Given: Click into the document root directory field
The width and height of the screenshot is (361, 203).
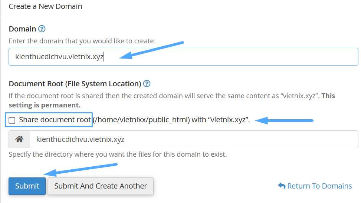Looking at the screenshot, I should (193, 139).
